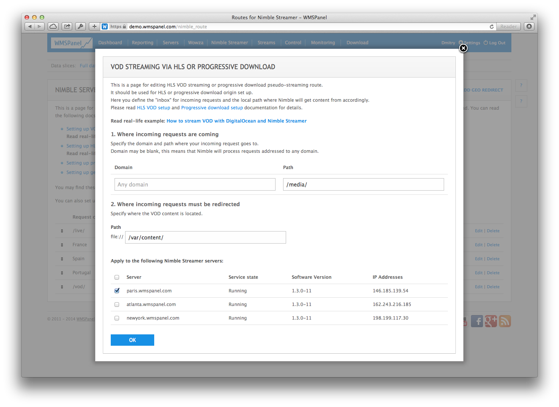Image resolution: width=559 pixels, height=407 pixels.
Task: Click the Service state column header
Action: (x=243, y=277)
